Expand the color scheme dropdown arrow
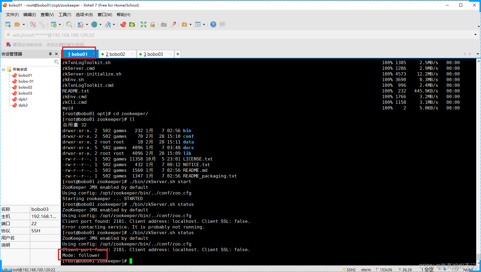 click(x=87, y=24)
